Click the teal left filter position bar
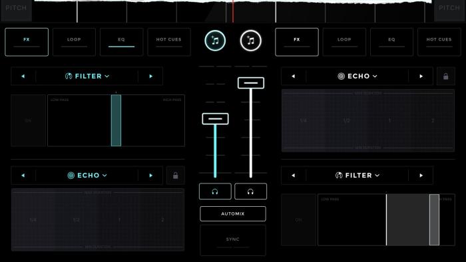The width and height of the screenshot is (466, 262). click(x=116, y=120)
